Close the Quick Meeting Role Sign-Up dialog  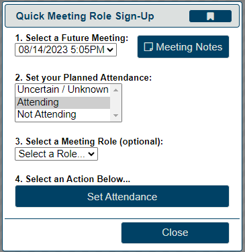pos(175,233)
